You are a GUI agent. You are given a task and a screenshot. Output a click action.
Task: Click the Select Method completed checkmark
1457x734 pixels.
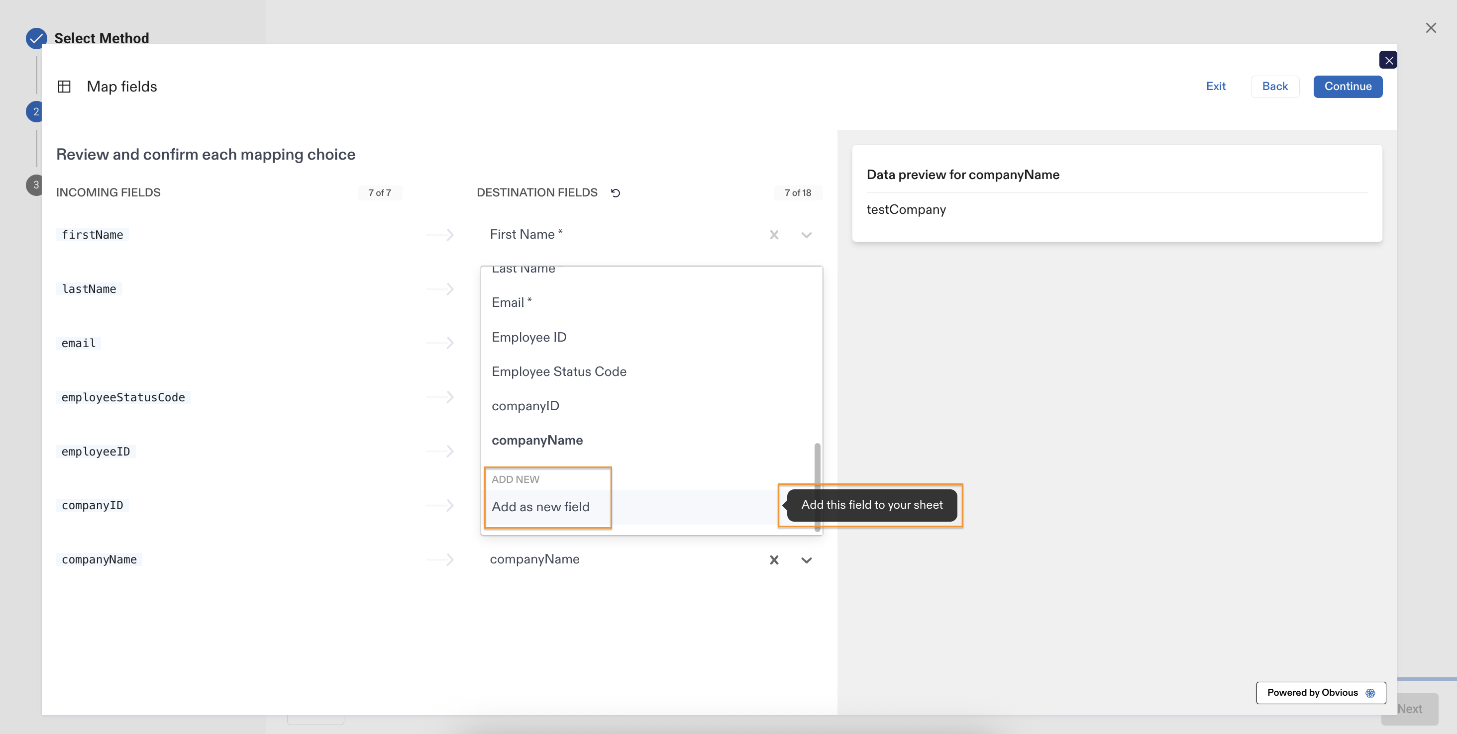(36, 38)
